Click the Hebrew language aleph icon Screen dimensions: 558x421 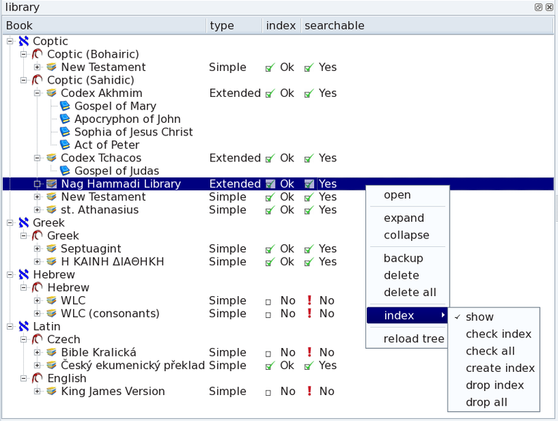pos(24,275)
